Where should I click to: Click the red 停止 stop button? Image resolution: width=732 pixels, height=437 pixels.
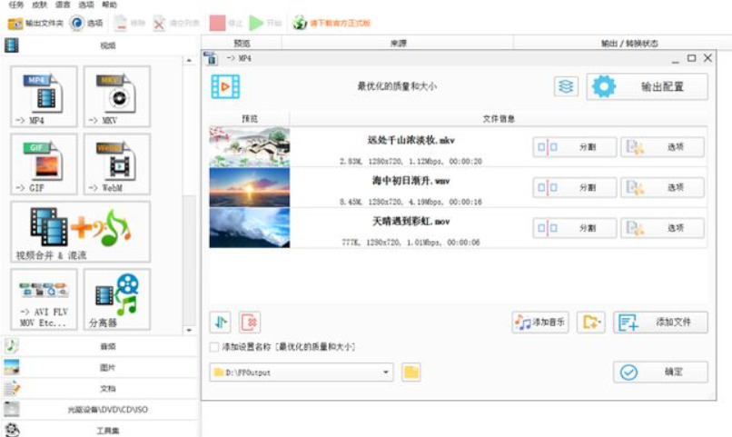226,23
